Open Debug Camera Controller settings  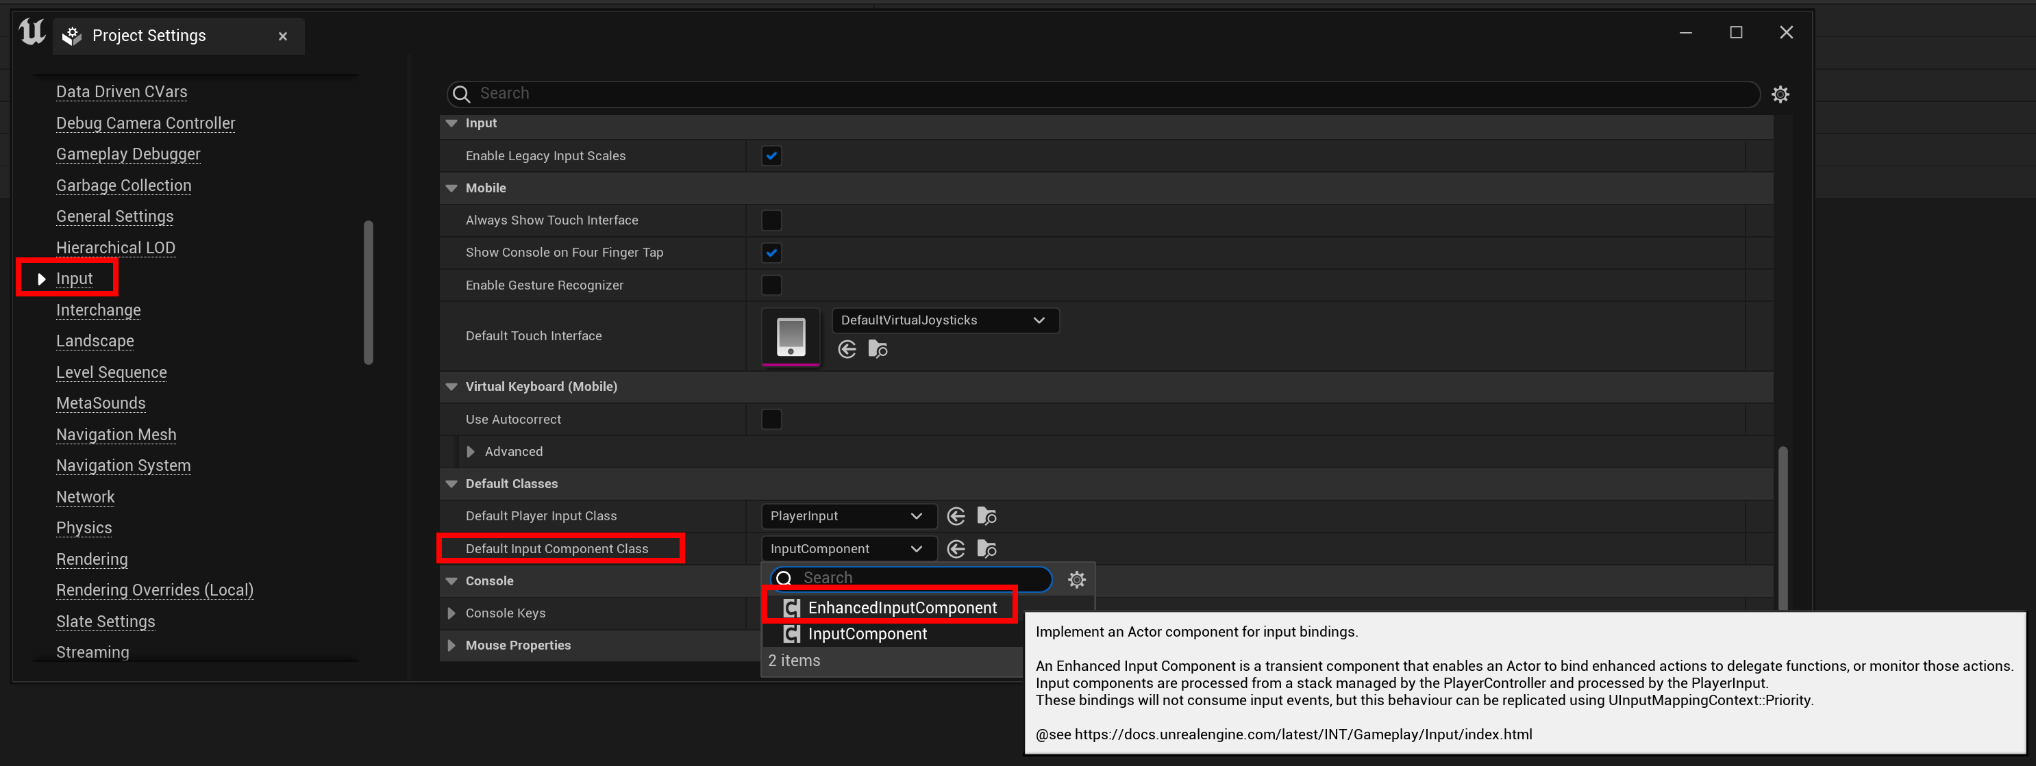click(145, 123)
